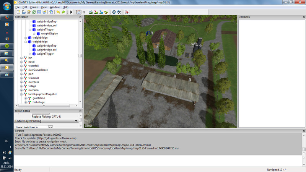
Task: Create a new scene via New toolbar icon
Action: 18,12
